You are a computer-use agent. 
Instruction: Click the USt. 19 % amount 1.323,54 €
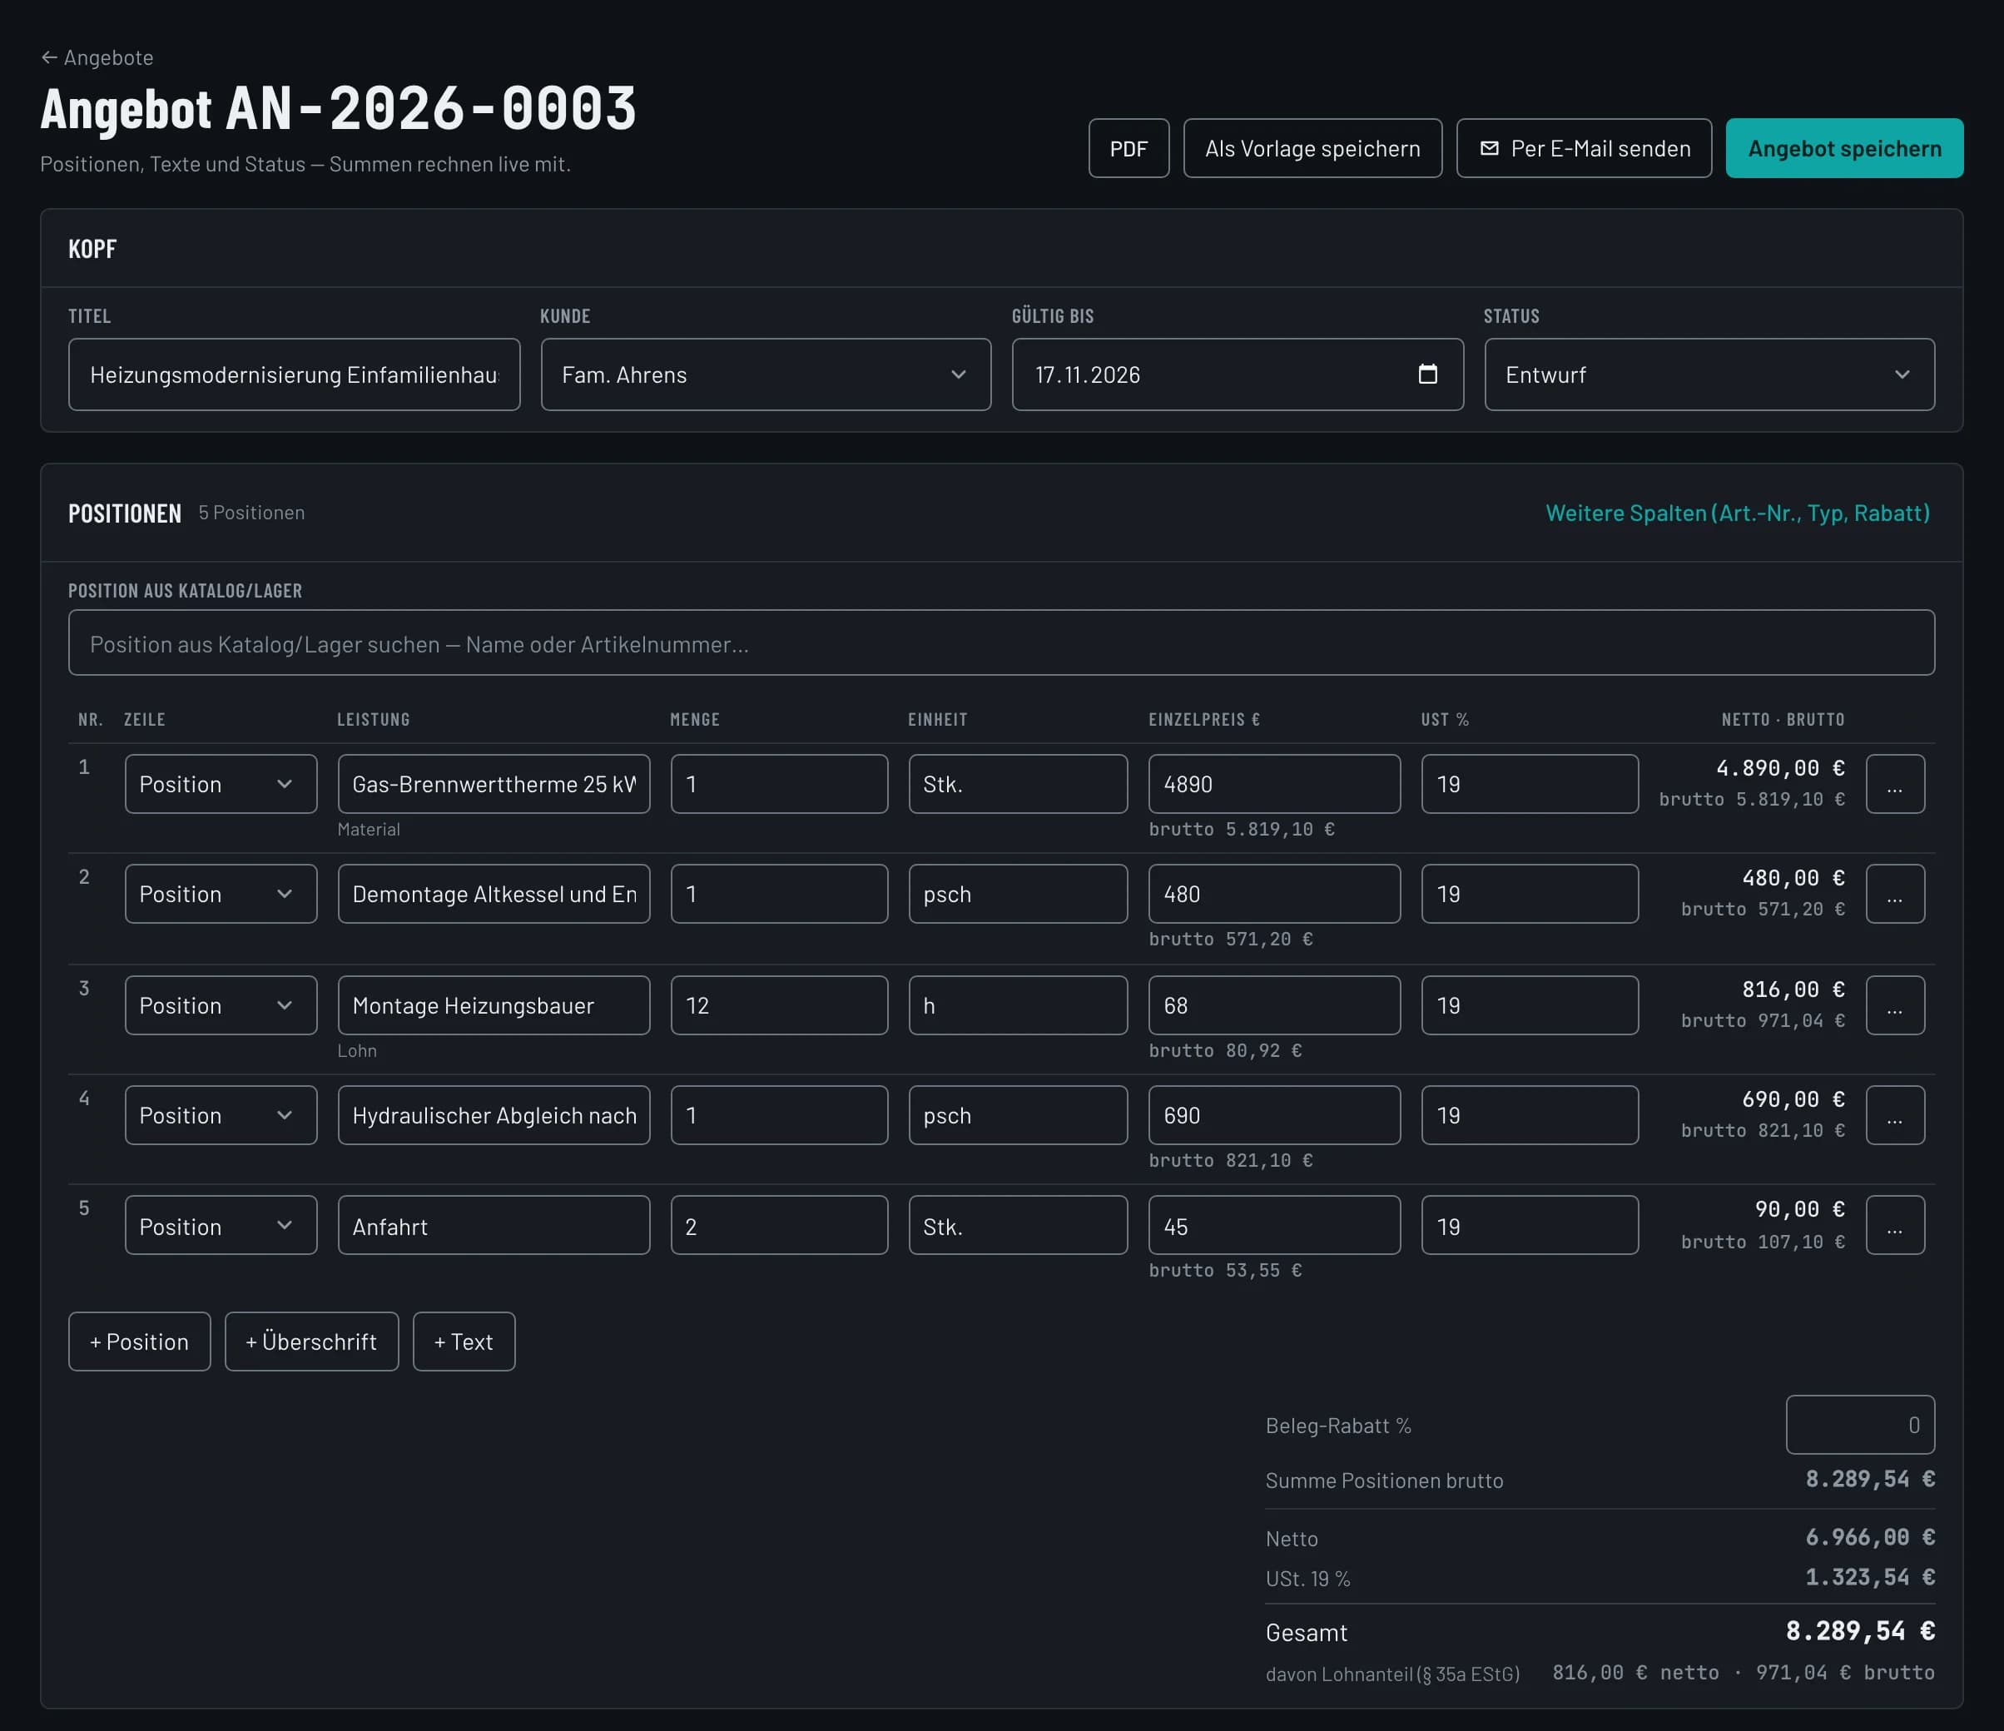pyautogui.click(x=1869, y=1577)
